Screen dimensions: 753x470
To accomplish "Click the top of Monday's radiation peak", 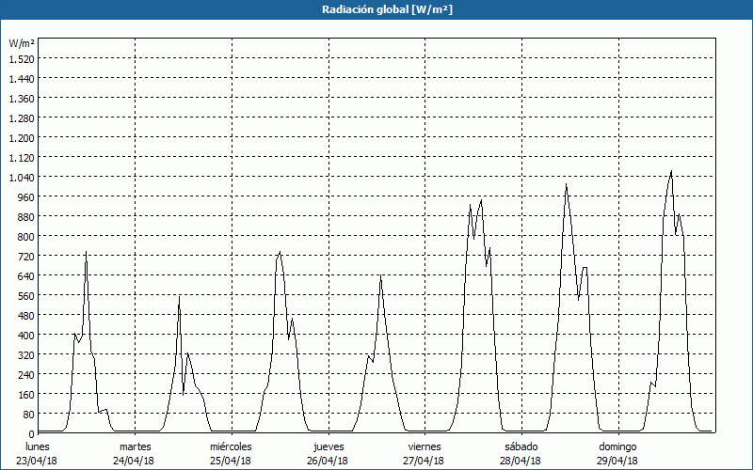I will [x=86, y=252].
